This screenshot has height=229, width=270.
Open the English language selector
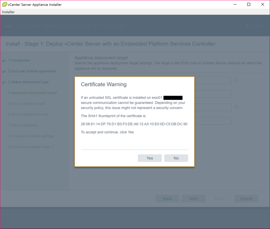tap(254, 26)
